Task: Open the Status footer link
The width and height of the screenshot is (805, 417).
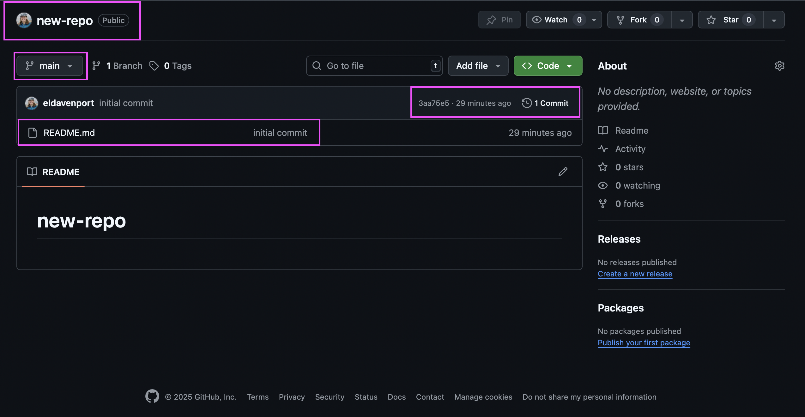Action: pos(366,397)
